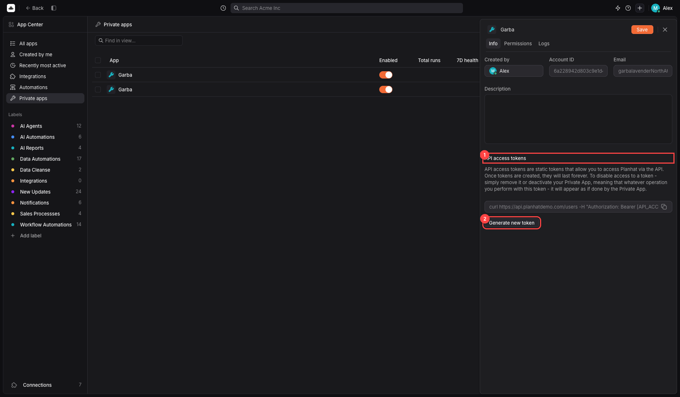Click into the Description text area
The image size is (680, 397).
[x=578, y=119]
